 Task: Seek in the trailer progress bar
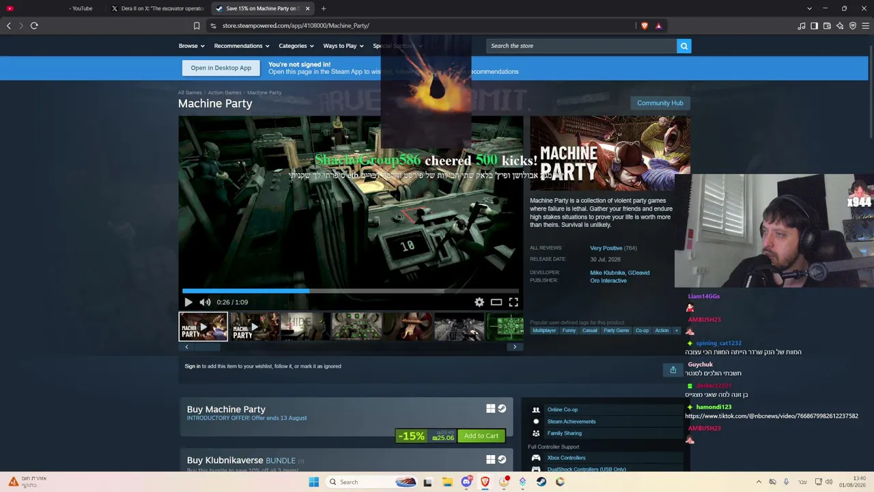(x=350, y=290)
